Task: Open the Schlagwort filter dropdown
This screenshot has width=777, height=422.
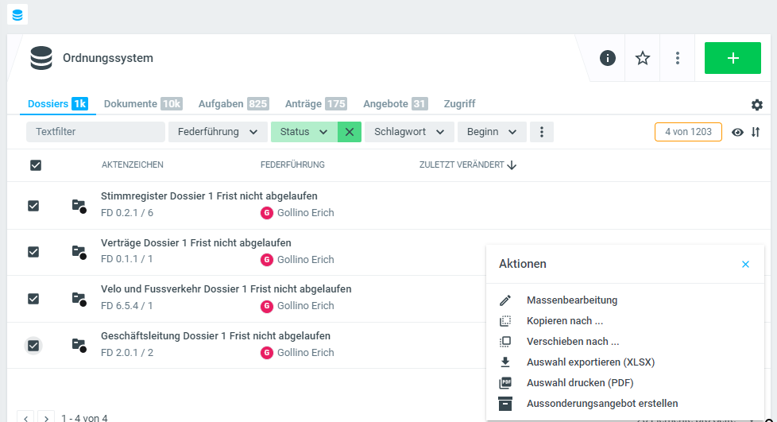Action: tap(409, 132)
